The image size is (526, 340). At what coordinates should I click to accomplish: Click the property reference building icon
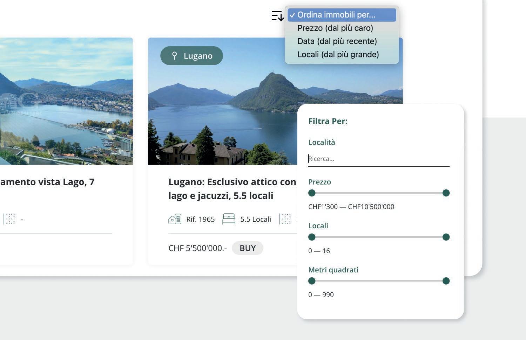click(x=175, y=219)
